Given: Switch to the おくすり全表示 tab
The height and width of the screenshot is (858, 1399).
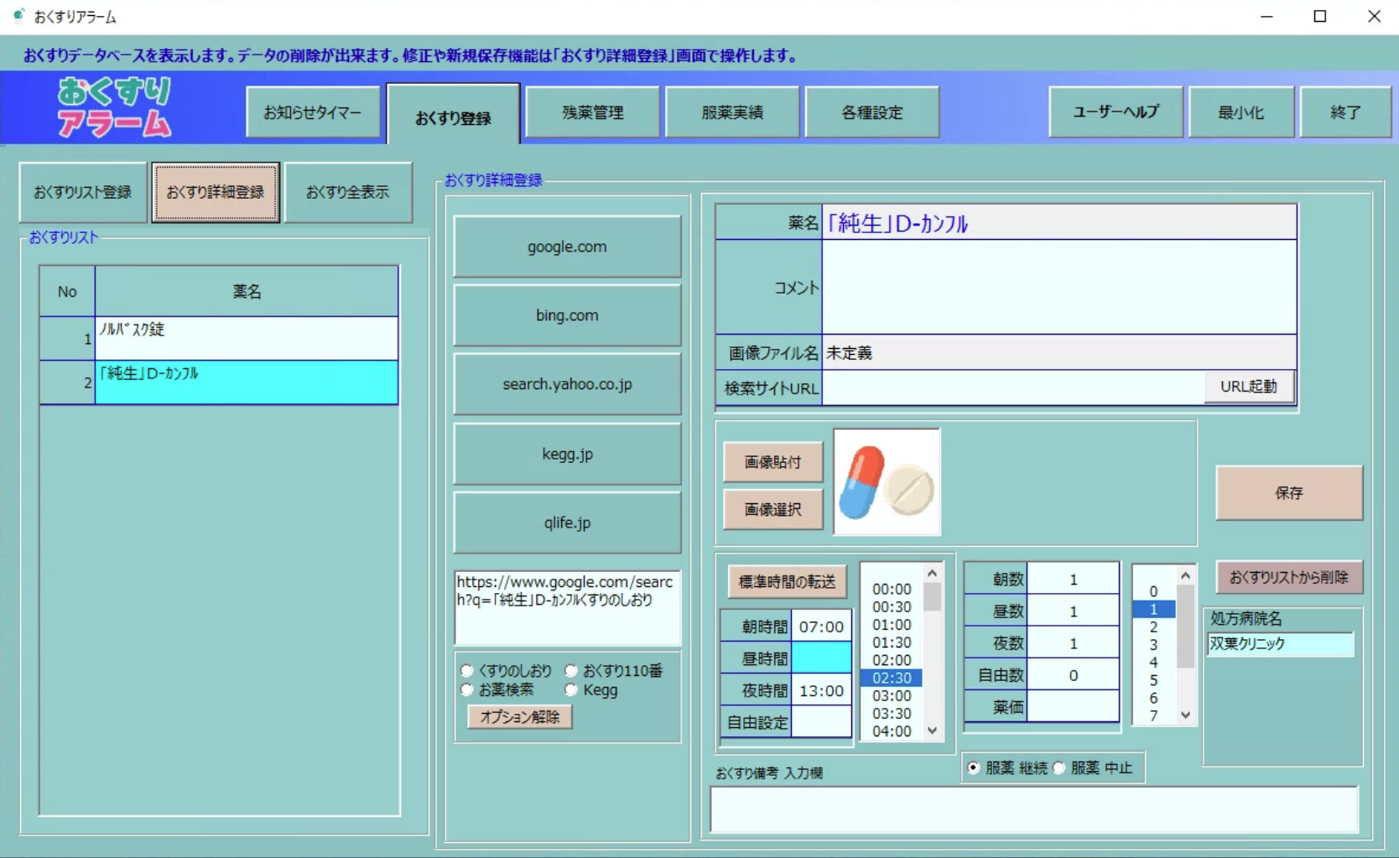Looking at the screenshot, I should click(349, 192).
